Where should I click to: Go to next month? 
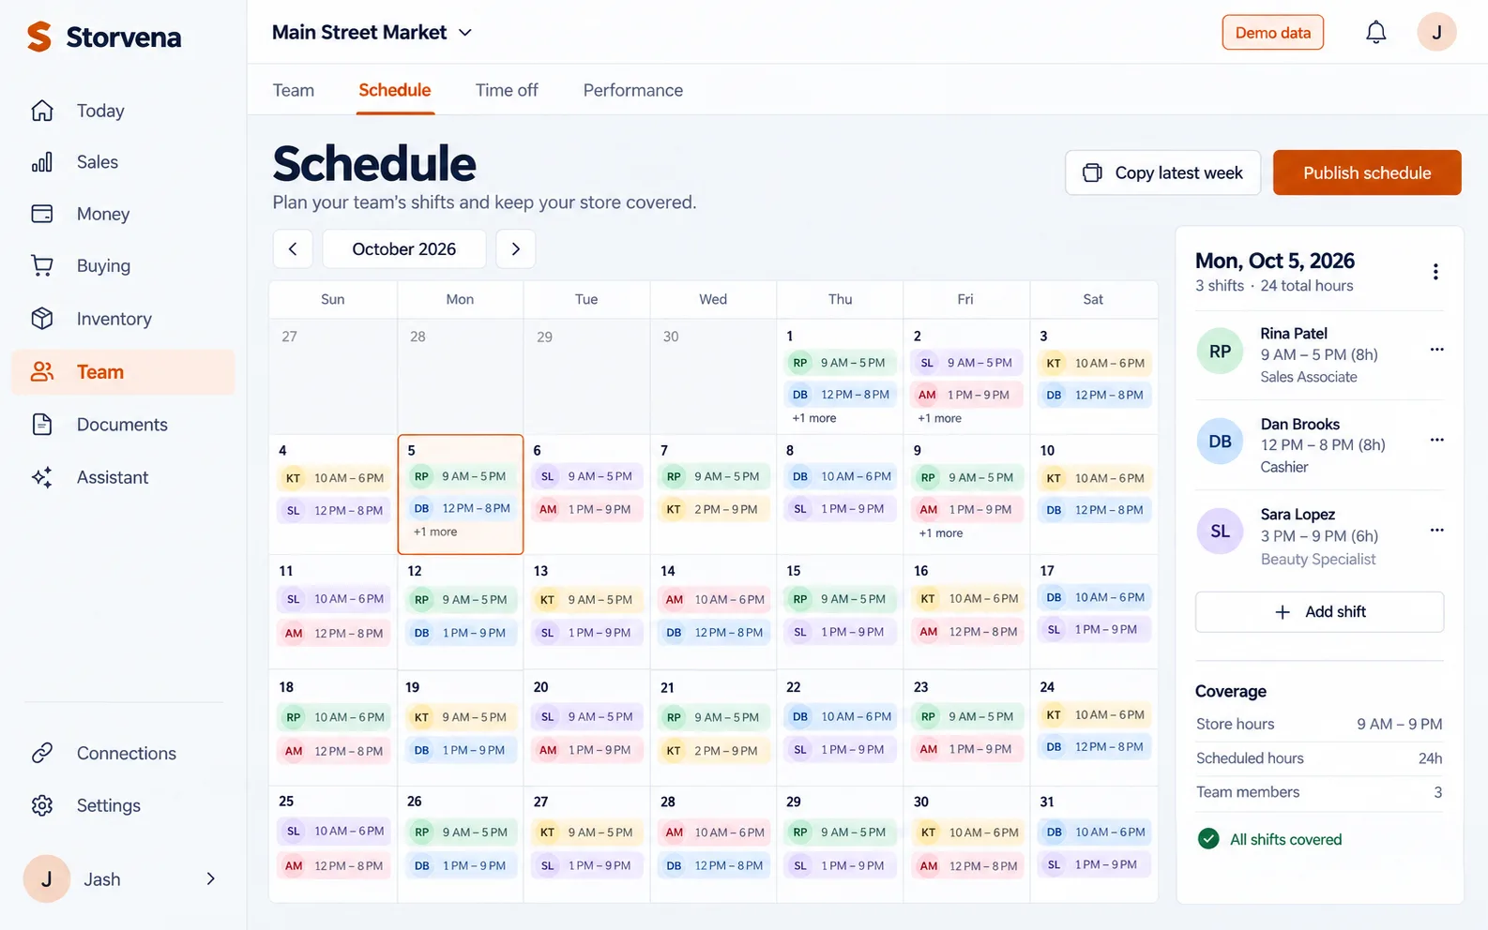tap(515, 249)
